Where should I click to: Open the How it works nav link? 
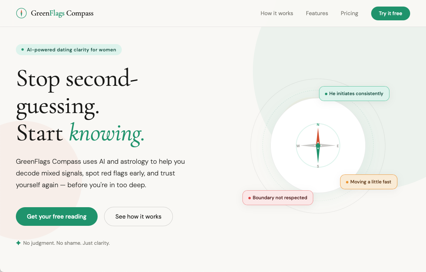point(277,13)
